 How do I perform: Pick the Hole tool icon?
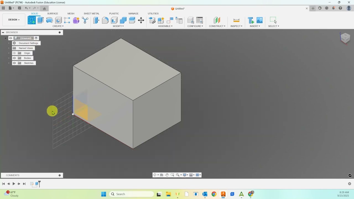(x=58, y=20)
